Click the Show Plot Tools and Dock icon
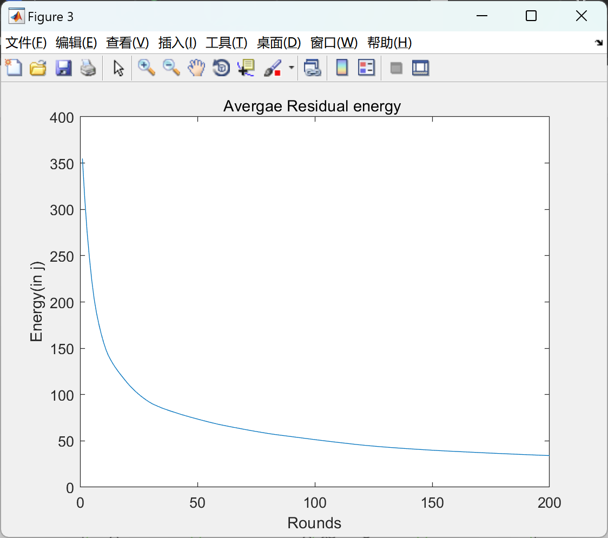This screenshot has height=538, width=608. (421, 68)
